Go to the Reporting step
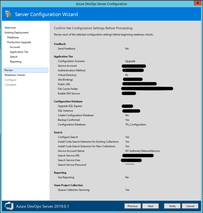Viewport: 203px width, 213px height. click(x=15, y=62)
